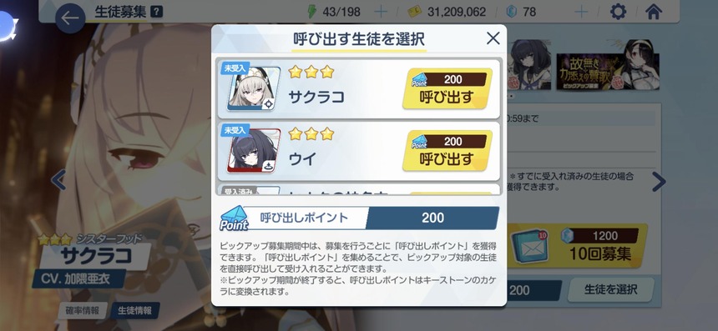Click the 呼び出す button for ウイ
718x331 pixels.
click(x=447, y=152)
